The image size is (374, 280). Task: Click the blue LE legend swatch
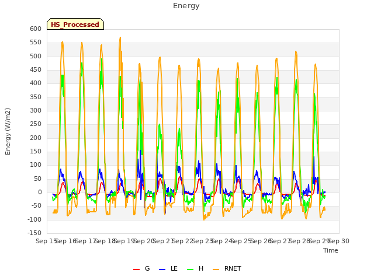tap(162, 269)
